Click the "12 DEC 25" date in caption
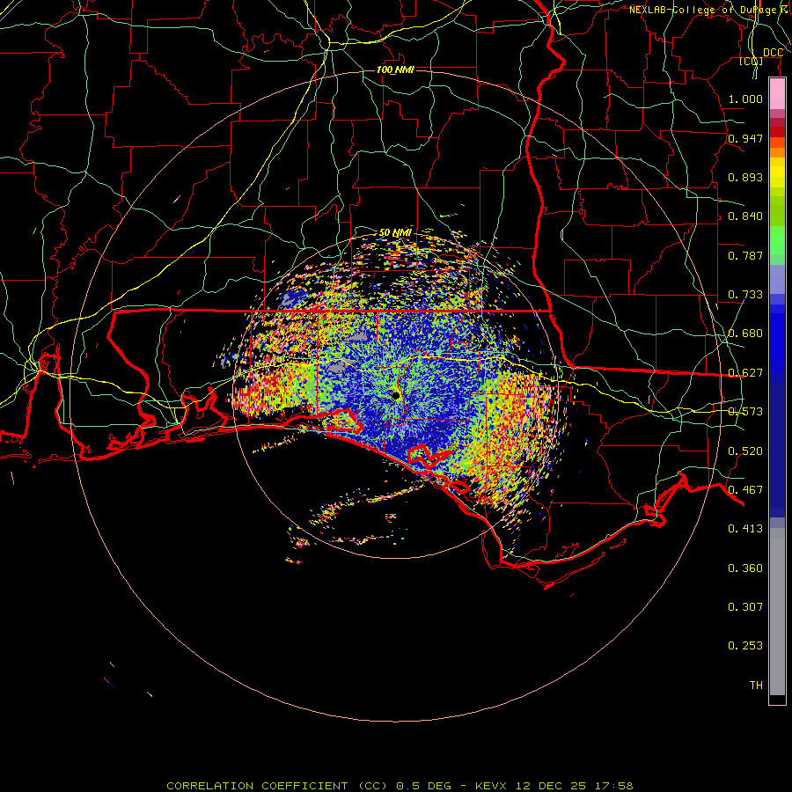Image resolution: width=792 pixels, height=792 pixels. click(x=552, y=786)
